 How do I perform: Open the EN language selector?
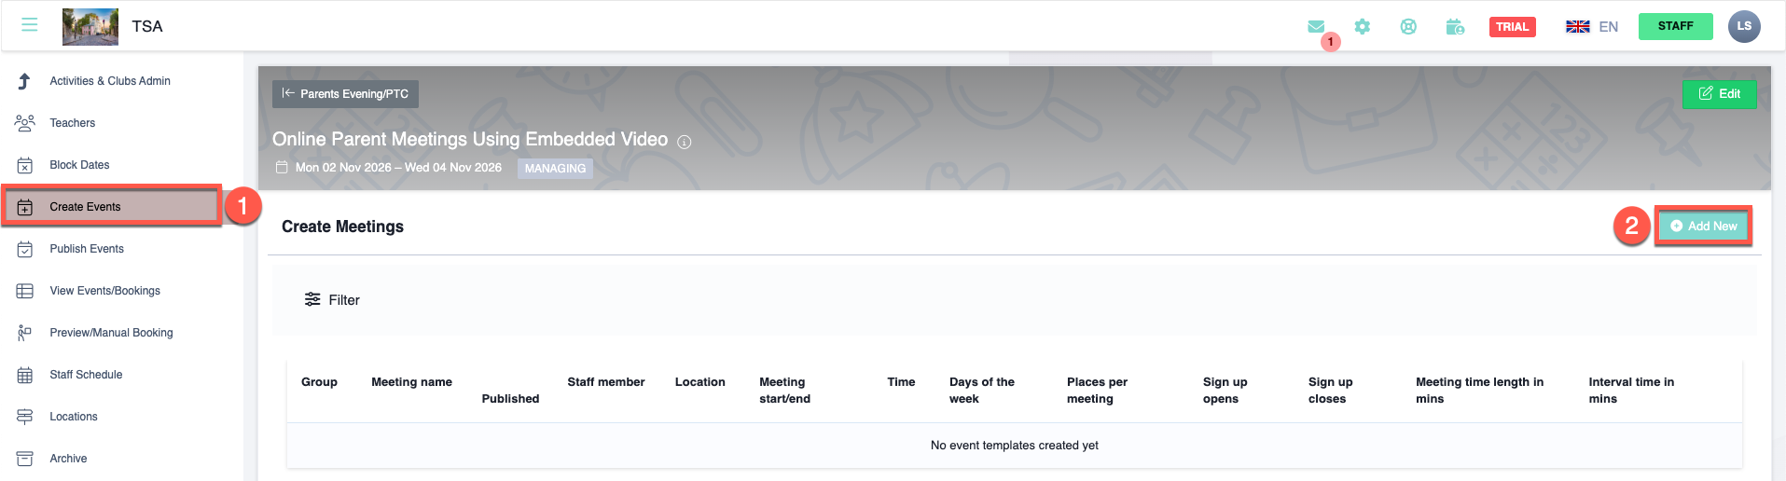click(x=1592, y=26)
